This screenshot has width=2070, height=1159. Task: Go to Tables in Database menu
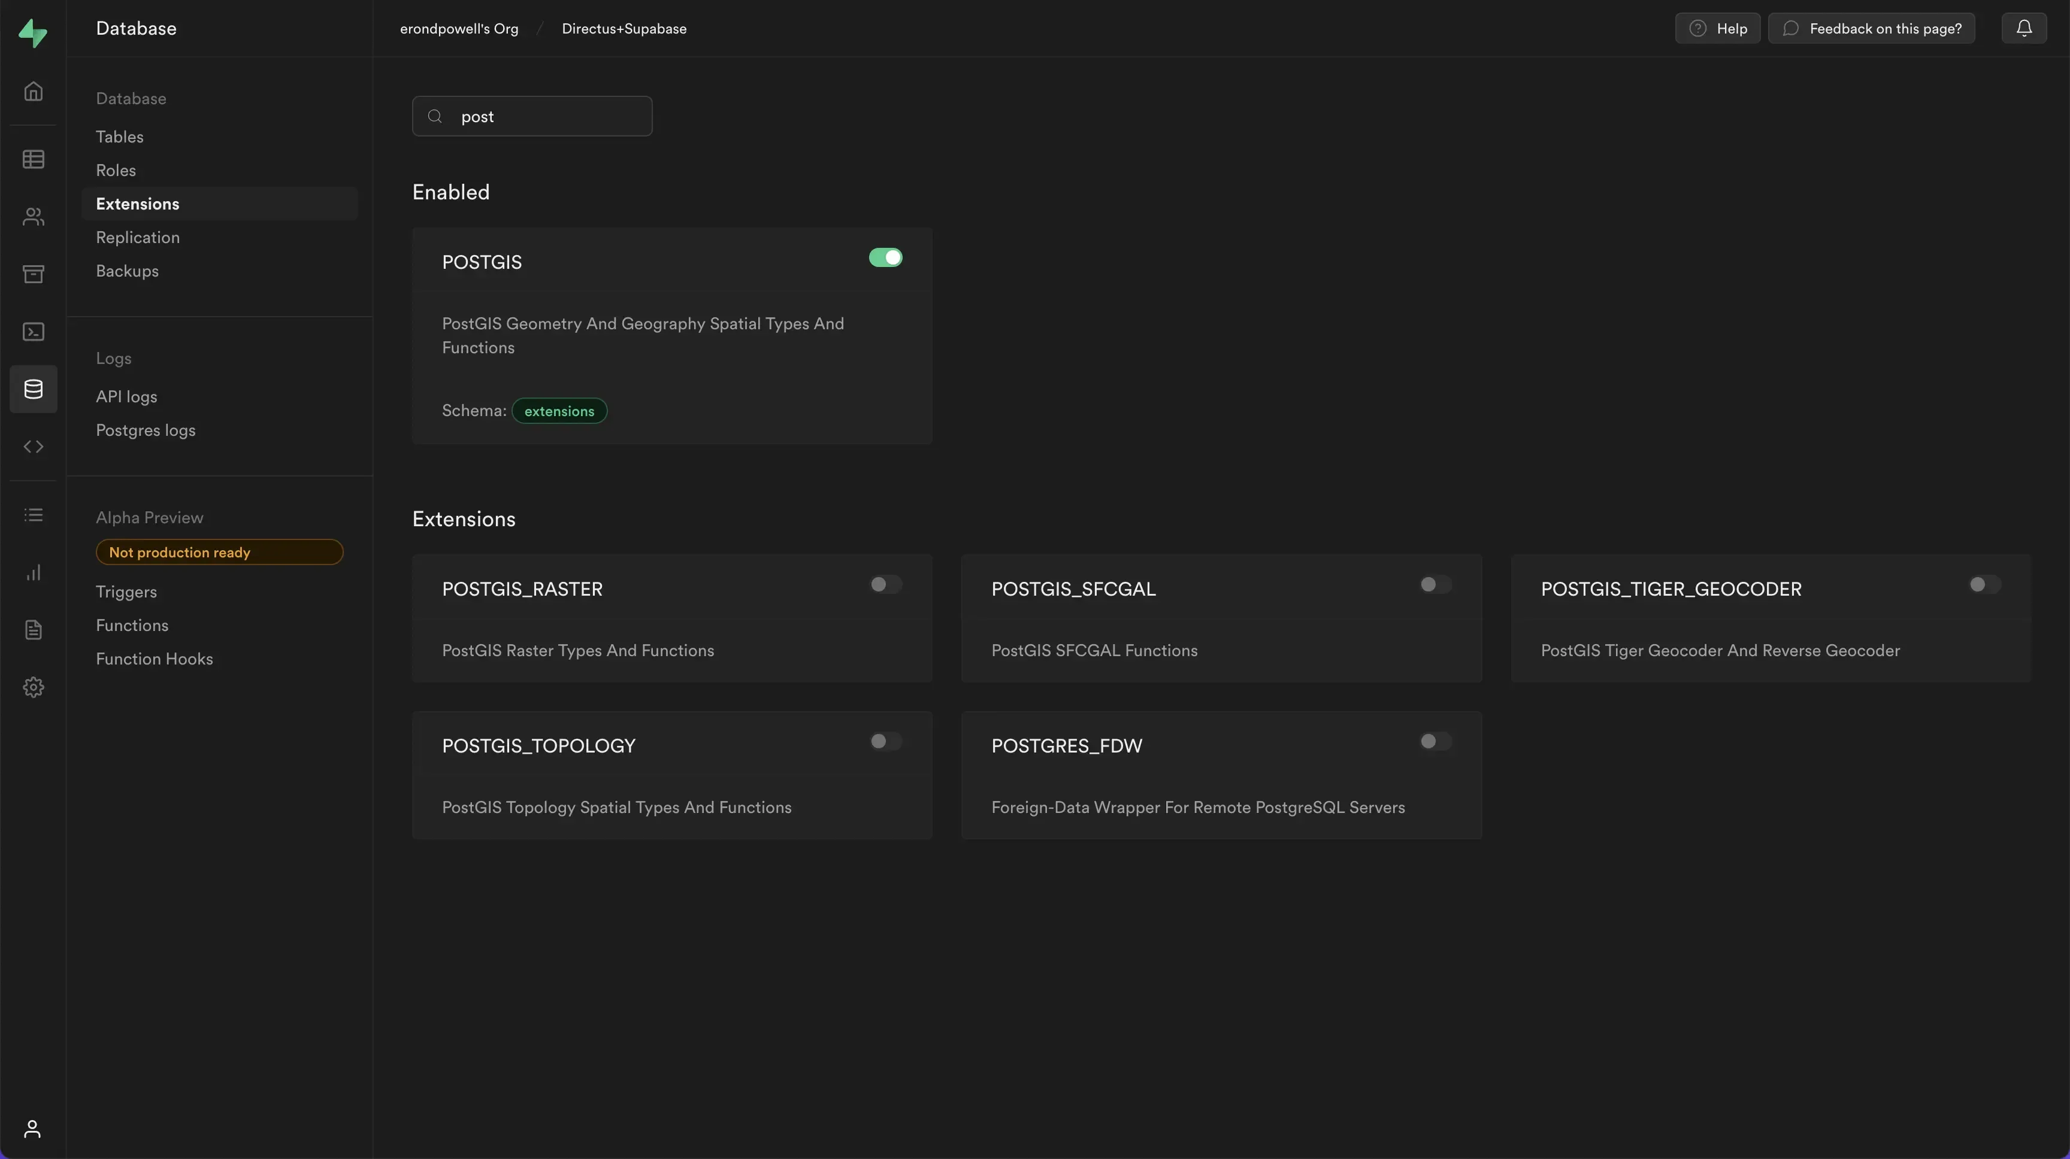pos(120,136)
